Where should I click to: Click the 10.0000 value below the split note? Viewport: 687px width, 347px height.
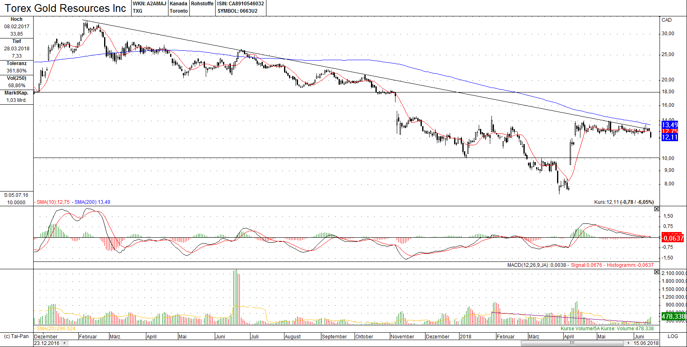click(16, 203)
